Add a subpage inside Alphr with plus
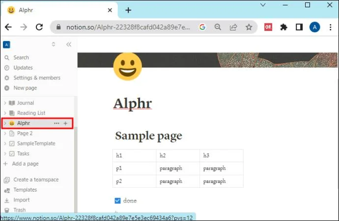 (x=65, y=123)
